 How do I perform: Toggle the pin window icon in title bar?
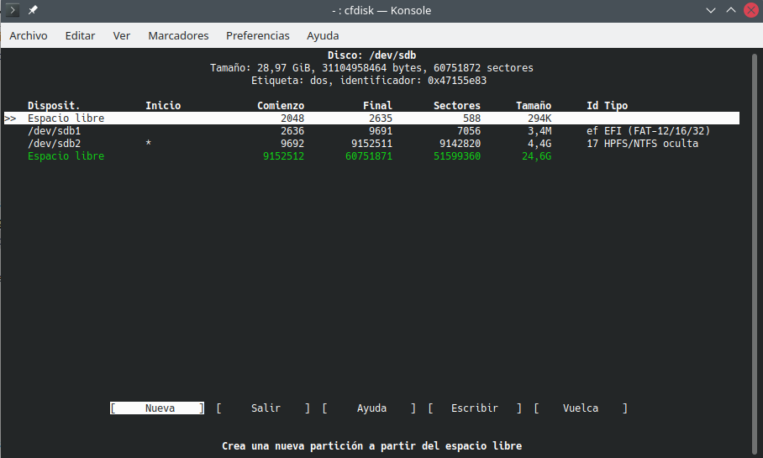[33, 10]
